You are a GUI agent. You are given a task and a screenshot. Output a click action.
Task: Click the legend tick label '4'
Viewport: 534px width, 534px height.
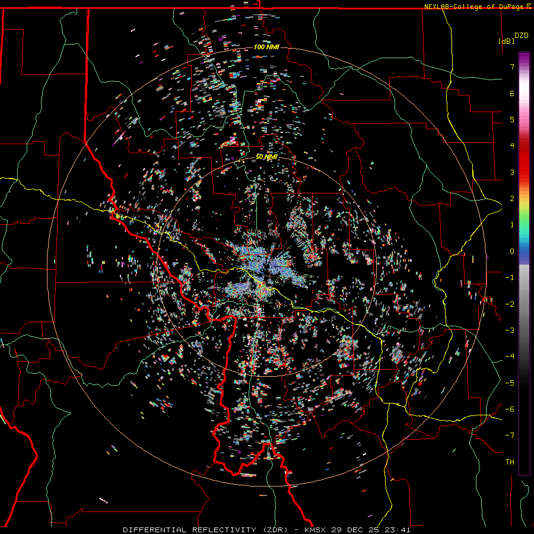[x=512, y=146]
